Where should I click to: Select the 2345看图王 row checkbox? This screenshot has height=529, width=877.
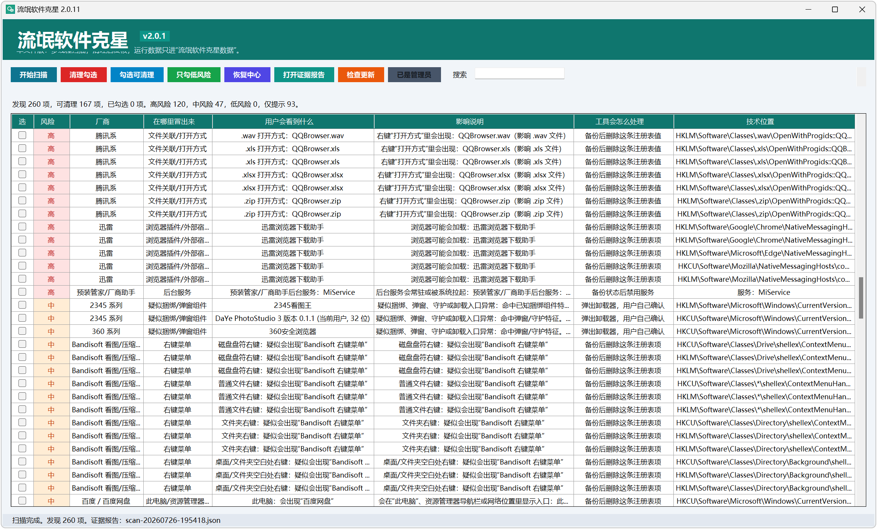click(x=22, y=305)
